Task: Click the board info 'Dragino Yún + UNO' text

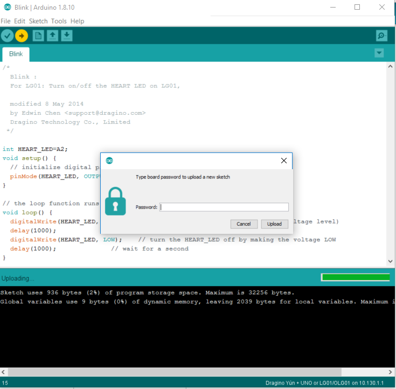Action: (324, 383)
